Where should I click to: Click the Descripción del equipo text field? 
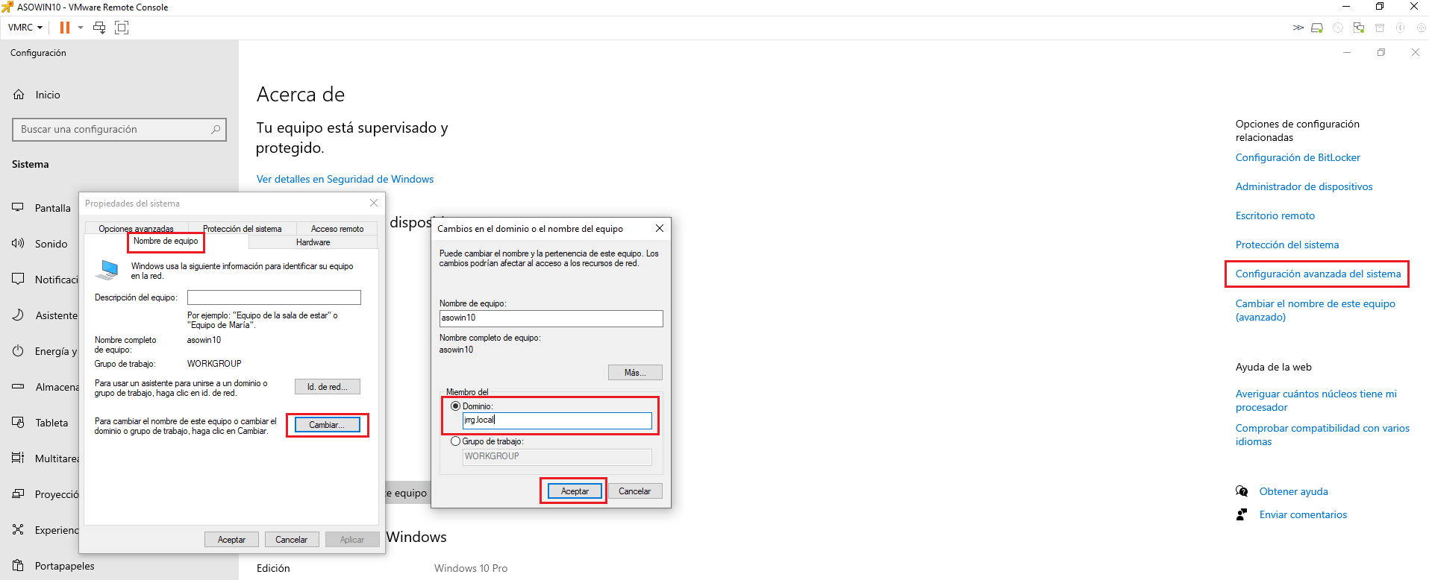(274, 297)
